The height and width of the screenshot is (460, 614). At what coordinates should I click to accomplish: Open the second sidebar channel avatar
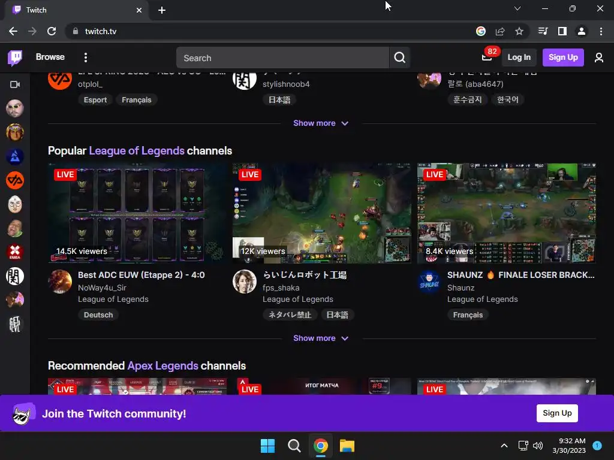[x=15, y=132]
